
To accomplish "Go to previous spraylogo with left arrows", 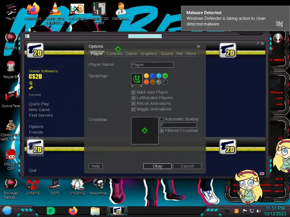I will pos(133,86).
